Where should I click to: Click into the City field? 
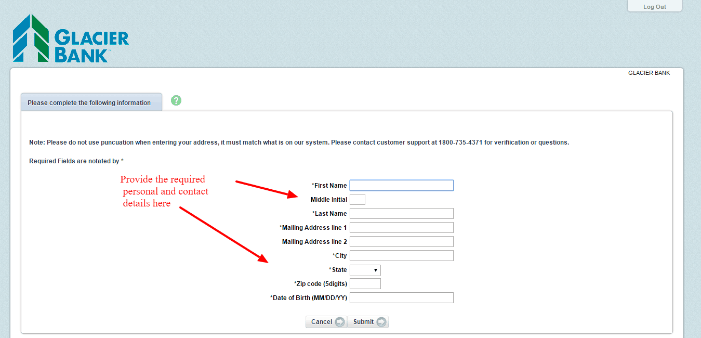[x=402, y=256]
